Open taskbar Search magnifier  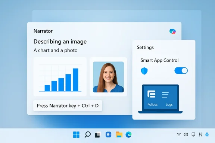88,134
